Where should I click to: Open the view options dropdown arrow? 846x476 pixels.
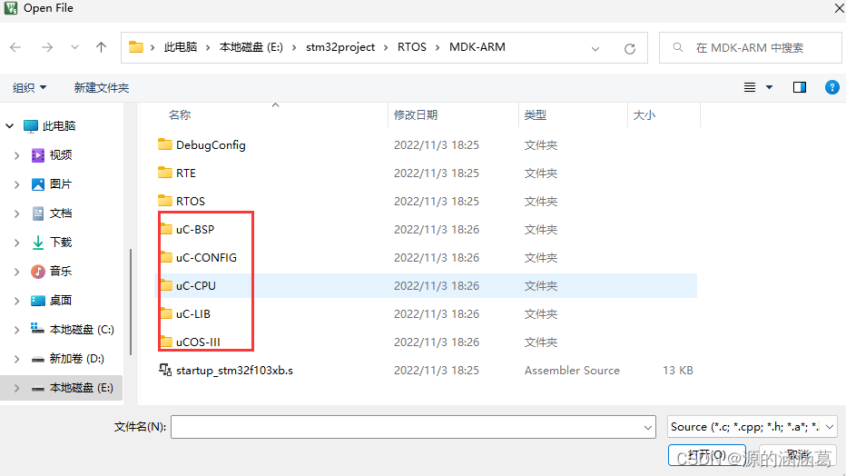click(x=770, y=87)
